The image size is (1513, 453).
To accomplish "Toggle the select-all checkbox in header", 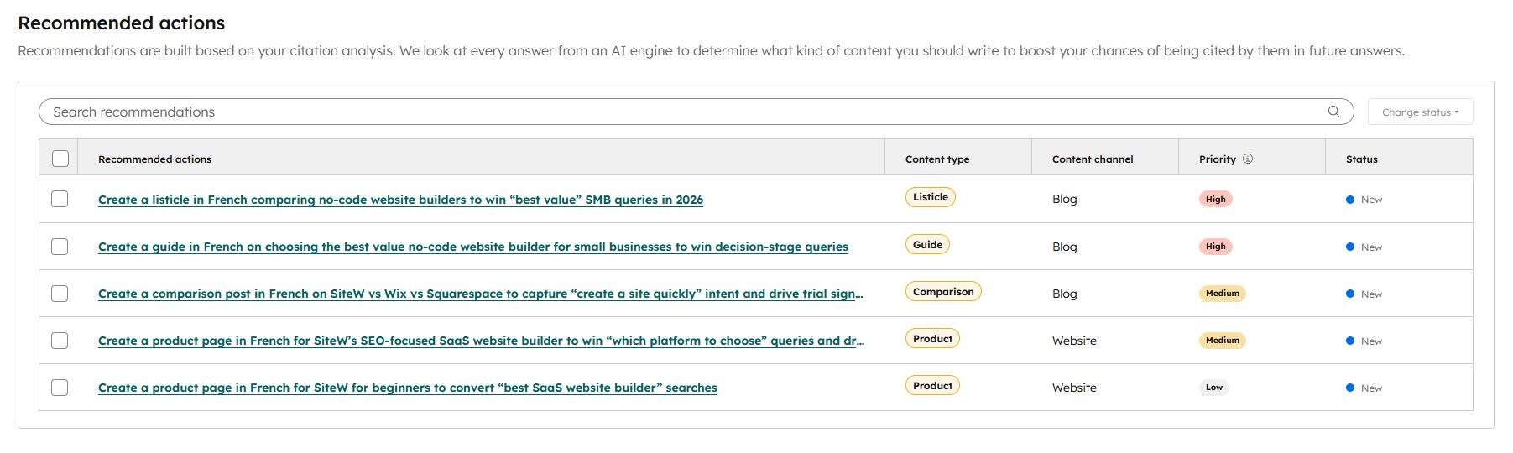I will point(60,159).
